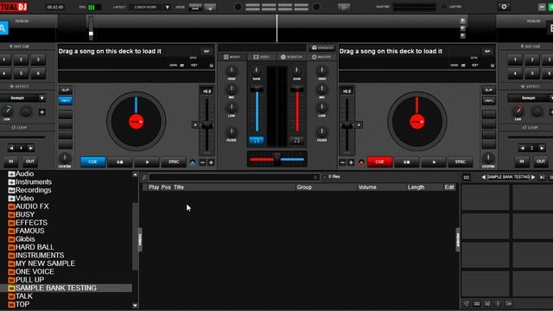Viewport: 553px width, 311px height.
Task: Increase loop length on right deck
Action: [542, 148]
